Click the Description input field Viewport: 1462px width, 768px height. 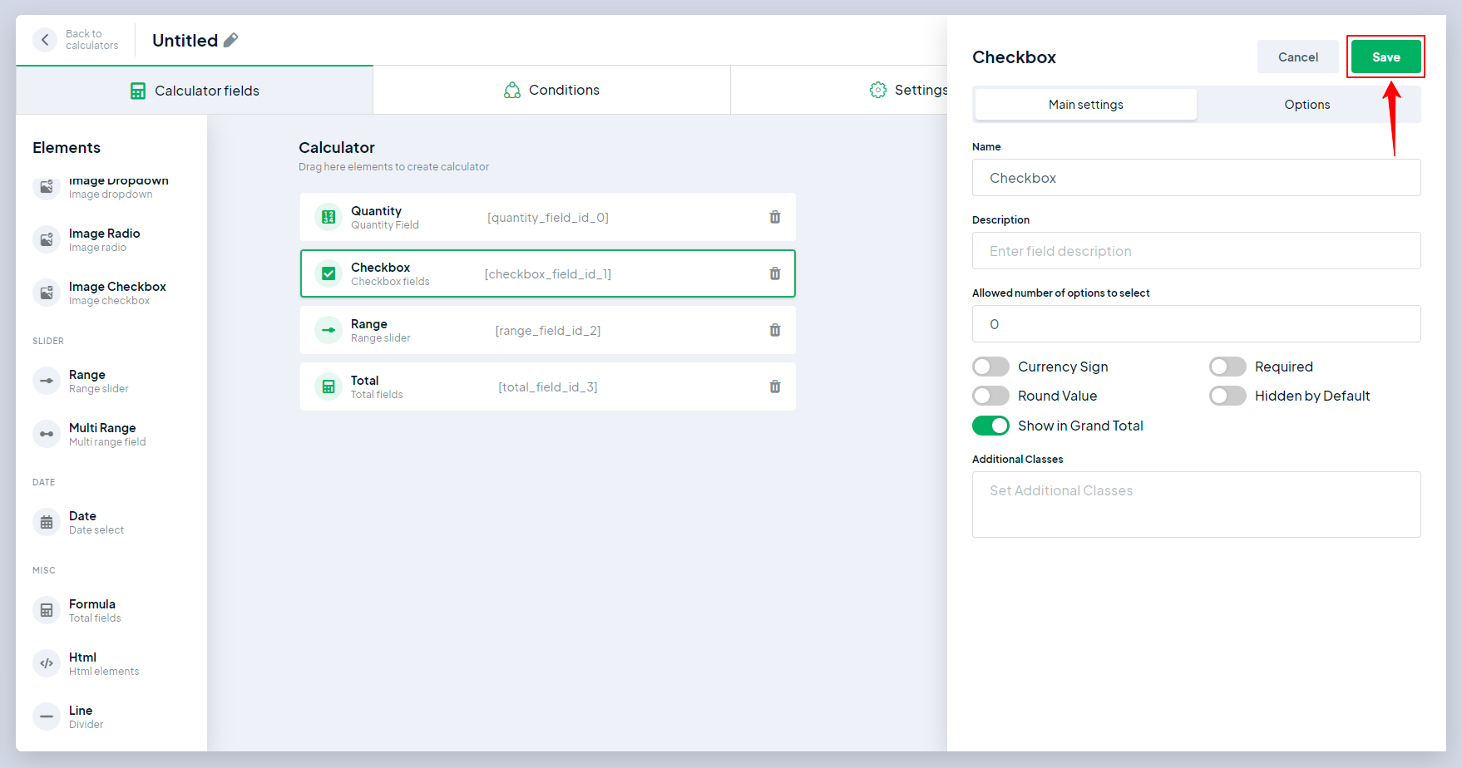[x=1196, y=251]
